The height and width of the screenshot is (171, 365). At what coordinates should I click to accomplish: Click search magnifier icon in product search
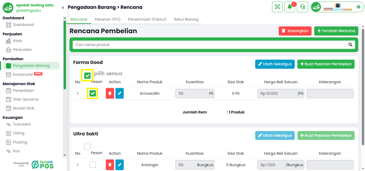coord(350,45)
